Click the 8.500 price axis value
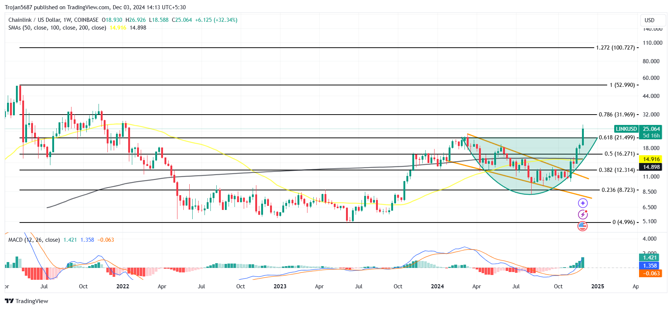672x309 pixels. click(650, 192)
